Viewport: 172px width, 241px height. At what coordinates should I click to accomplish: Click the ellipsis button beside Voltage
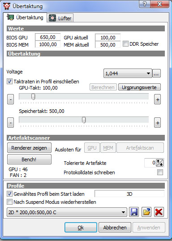[x=156, y=73]
